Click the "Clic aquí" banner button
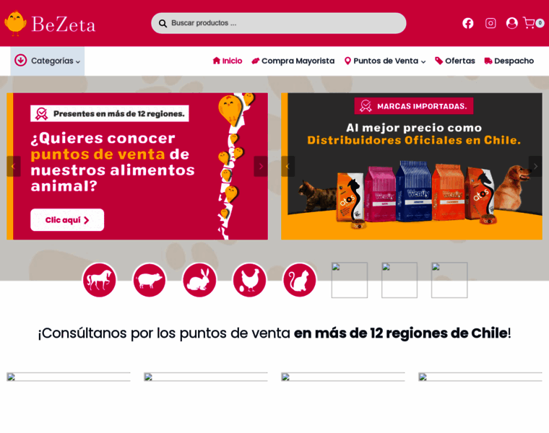Image resolution: width=549 pixels, height=433 pixels. (x=67, y=220)
